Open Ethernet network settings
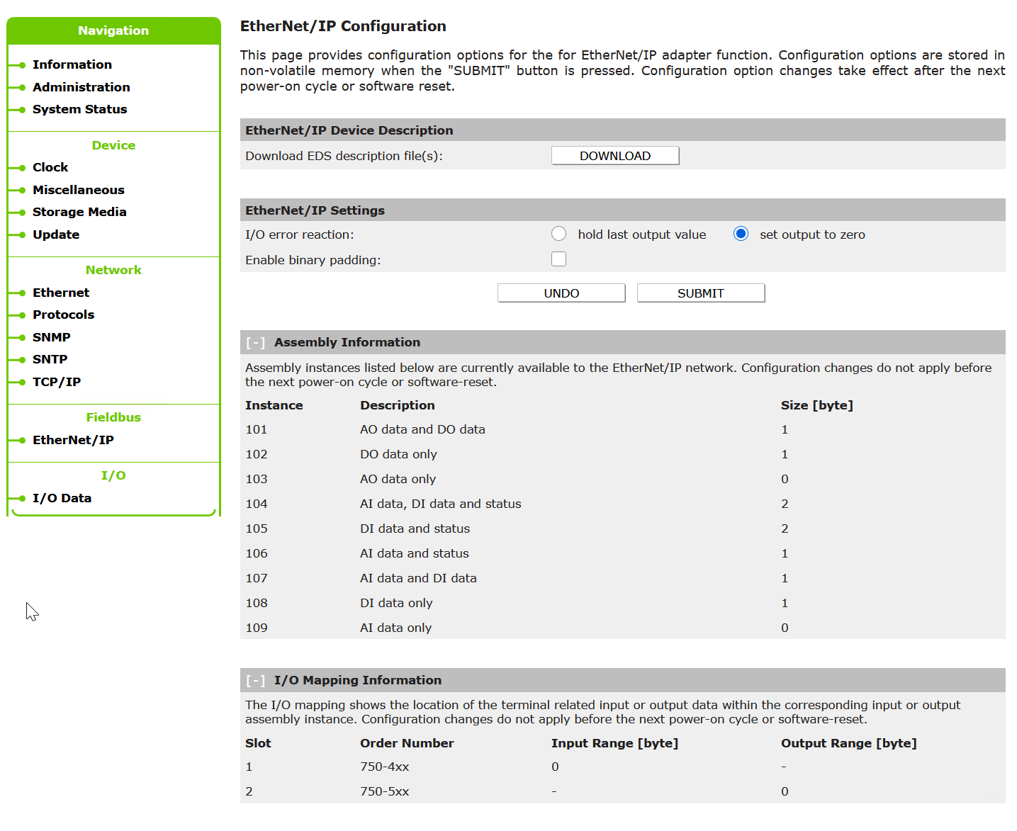1017x831 pixels. (x=60, y=293)
